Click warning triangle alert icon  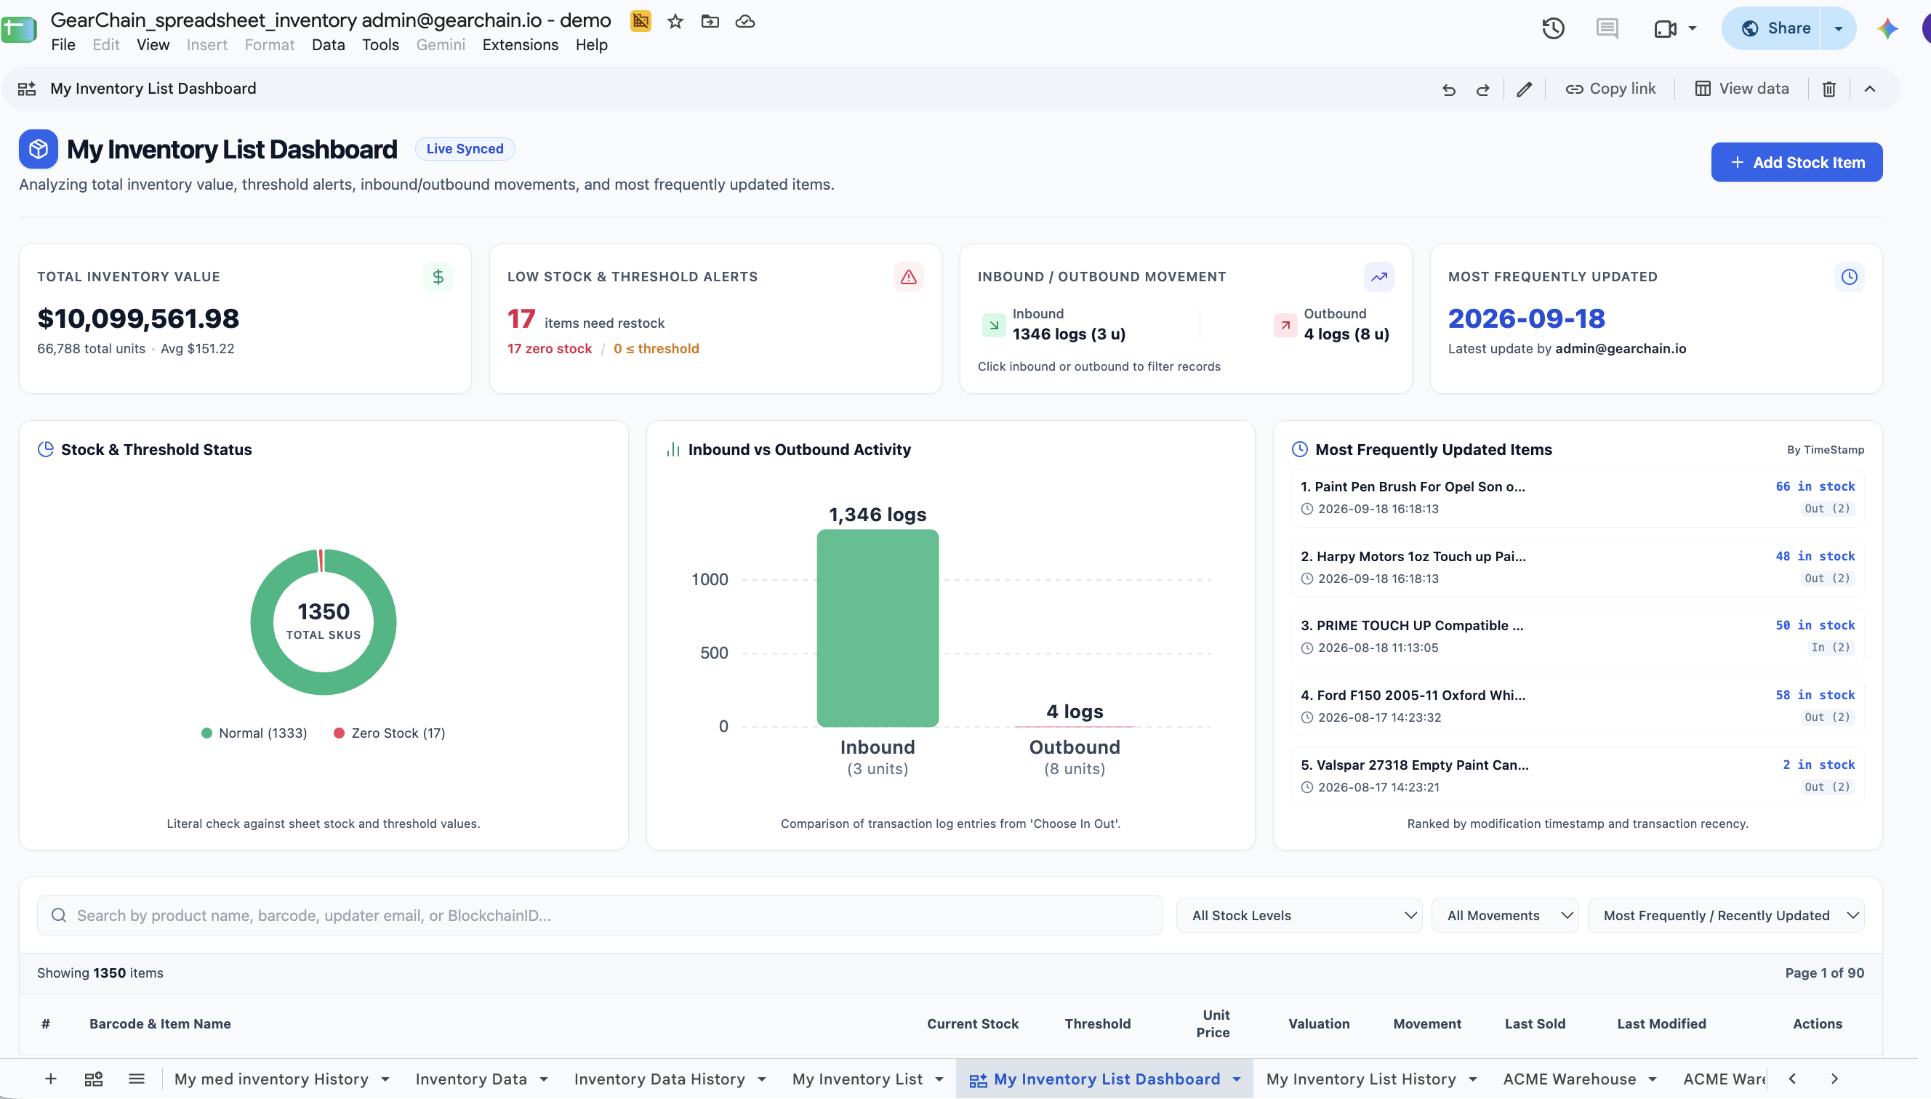pos(908,277)
